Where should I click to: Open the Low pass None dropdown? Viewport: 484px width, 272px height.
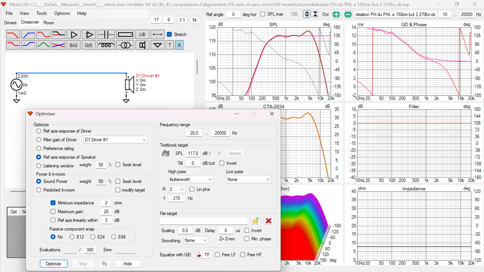point(249,180)
